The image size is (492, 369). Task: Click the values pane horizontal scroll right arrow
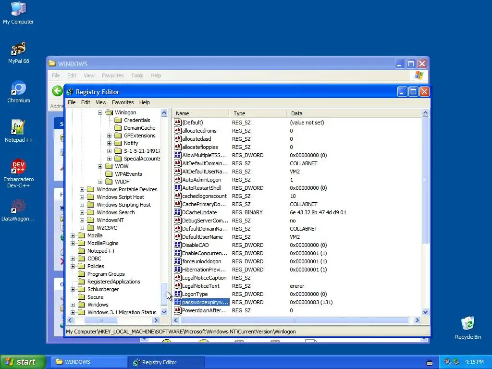click(417, 320)
